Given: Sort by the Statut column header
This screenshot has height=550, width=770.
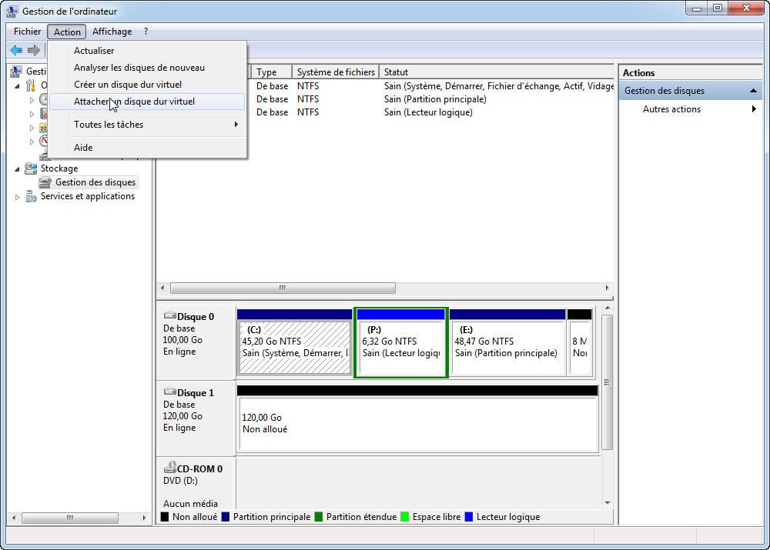Looking at the screenshot, I should 497,72.
